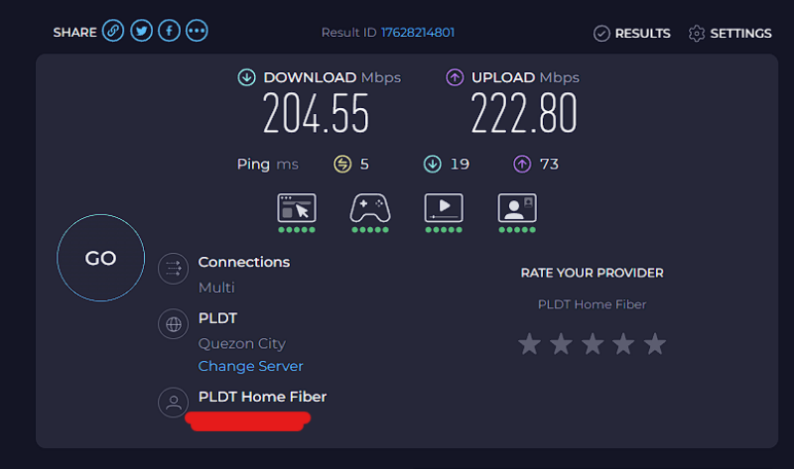Rate the provider five stars
This screenshot has width=794, height=469.
click(655, 344)
